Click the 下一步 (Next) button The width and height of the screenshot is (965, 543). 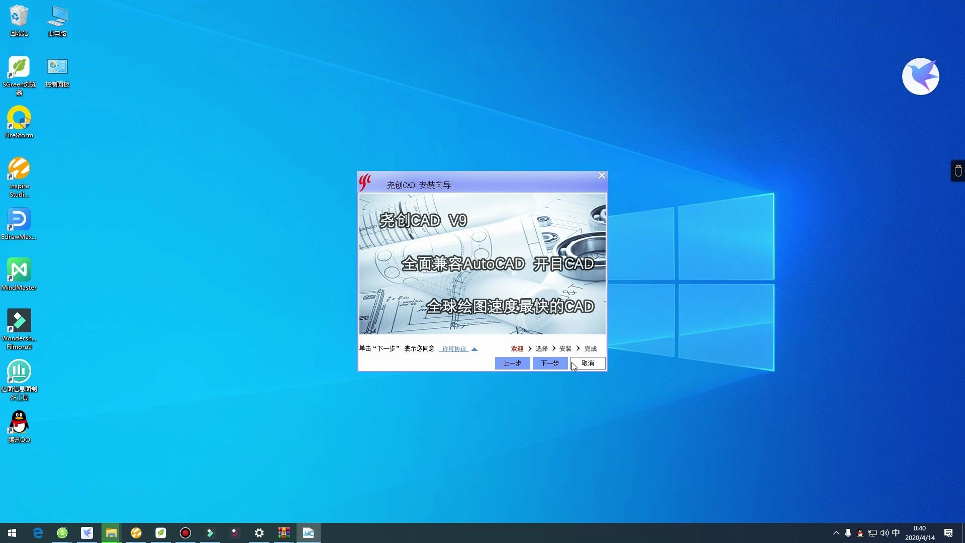tap(550, 363)
